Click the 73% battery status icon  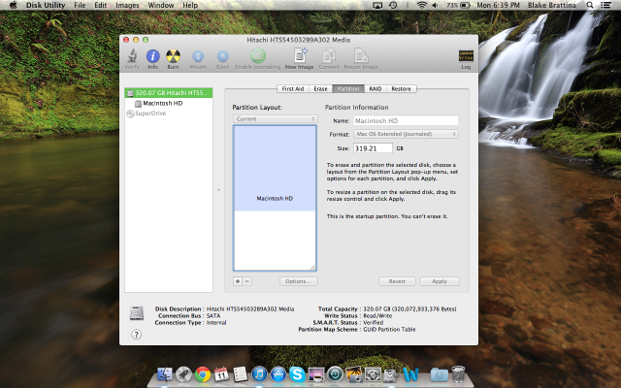click(x=458, y=5)
